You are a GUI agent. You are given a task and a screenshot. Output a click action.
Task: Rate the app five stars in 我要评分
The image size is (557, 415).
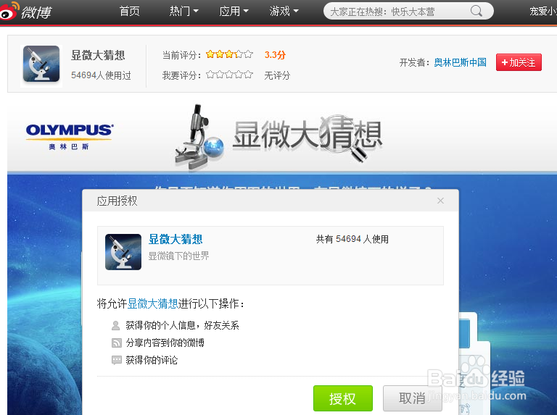pos(249,75)
